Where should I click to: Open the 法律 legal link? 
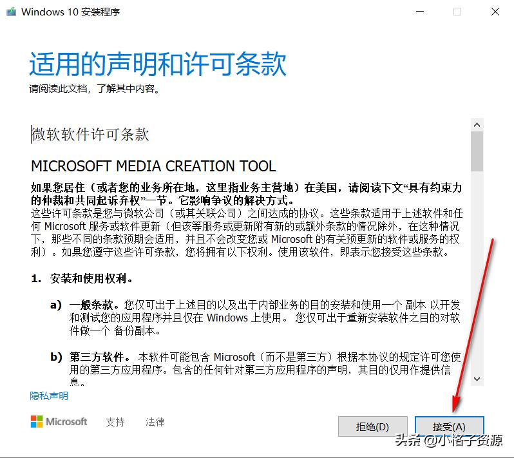pyautogui.click(x=155, y=422)
